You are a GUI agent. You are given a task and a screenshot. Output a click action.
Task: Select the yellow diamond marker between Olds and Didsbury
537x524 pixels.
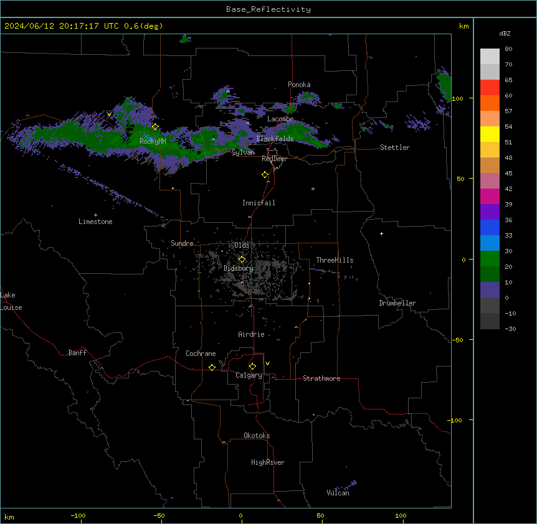pyautogui.click(x=242, y=260)
